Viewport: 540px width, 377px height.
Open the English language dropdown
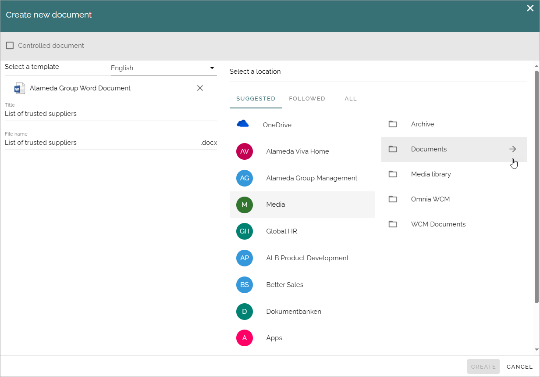pyautogui.click(x=164, y=68)
